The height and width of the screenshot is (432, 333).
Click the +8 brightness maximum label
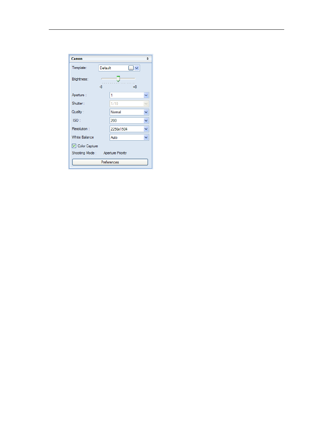pos(135,87)
